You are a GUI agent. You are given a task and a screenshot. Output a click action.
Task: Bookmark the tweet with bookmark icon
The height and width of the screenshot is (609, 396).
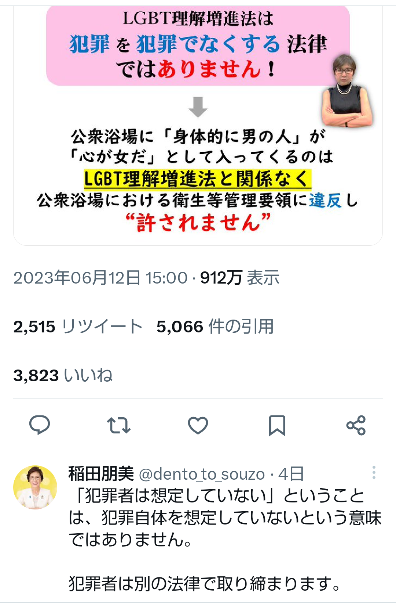click(277, 425)
